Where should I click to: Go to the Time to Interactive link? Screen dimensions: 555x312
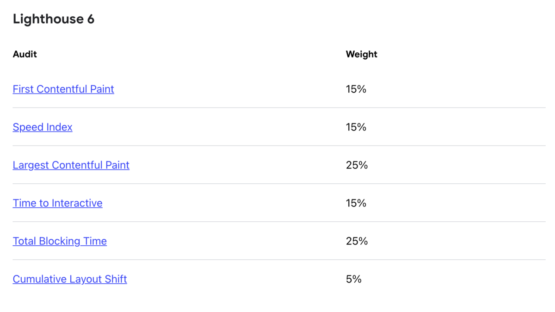click(57, 203)
